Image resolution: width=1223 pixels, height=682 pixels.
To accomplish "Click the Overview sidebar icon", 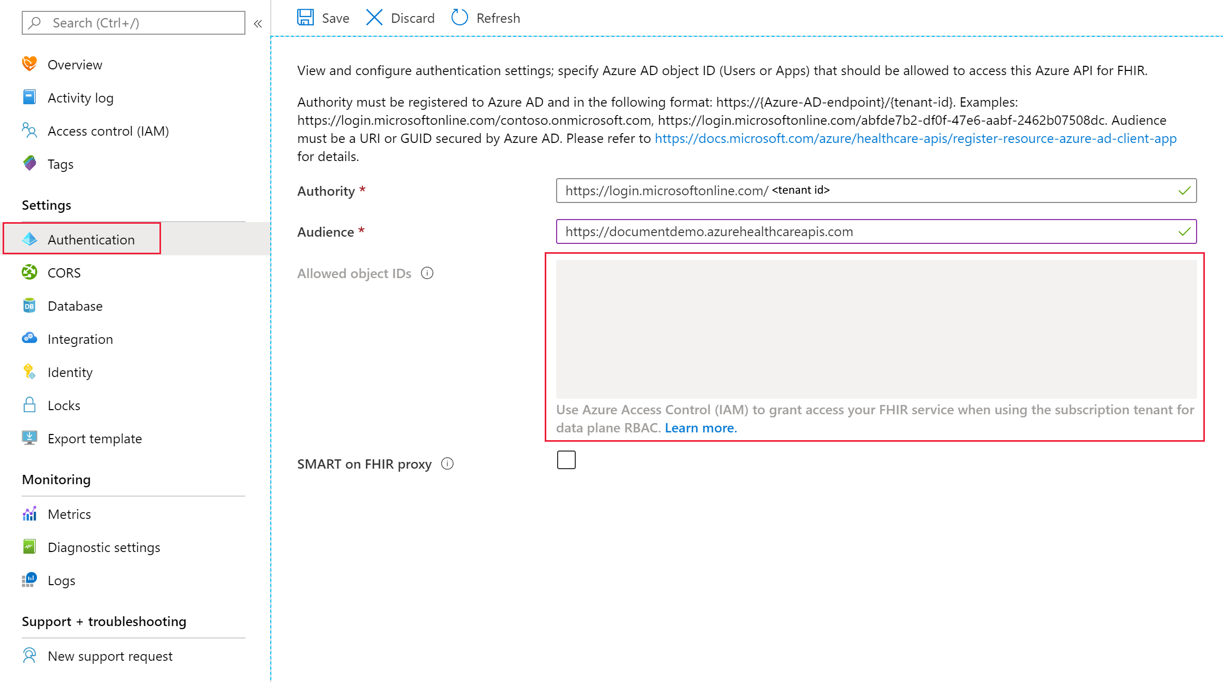I will tap(30, 63).
